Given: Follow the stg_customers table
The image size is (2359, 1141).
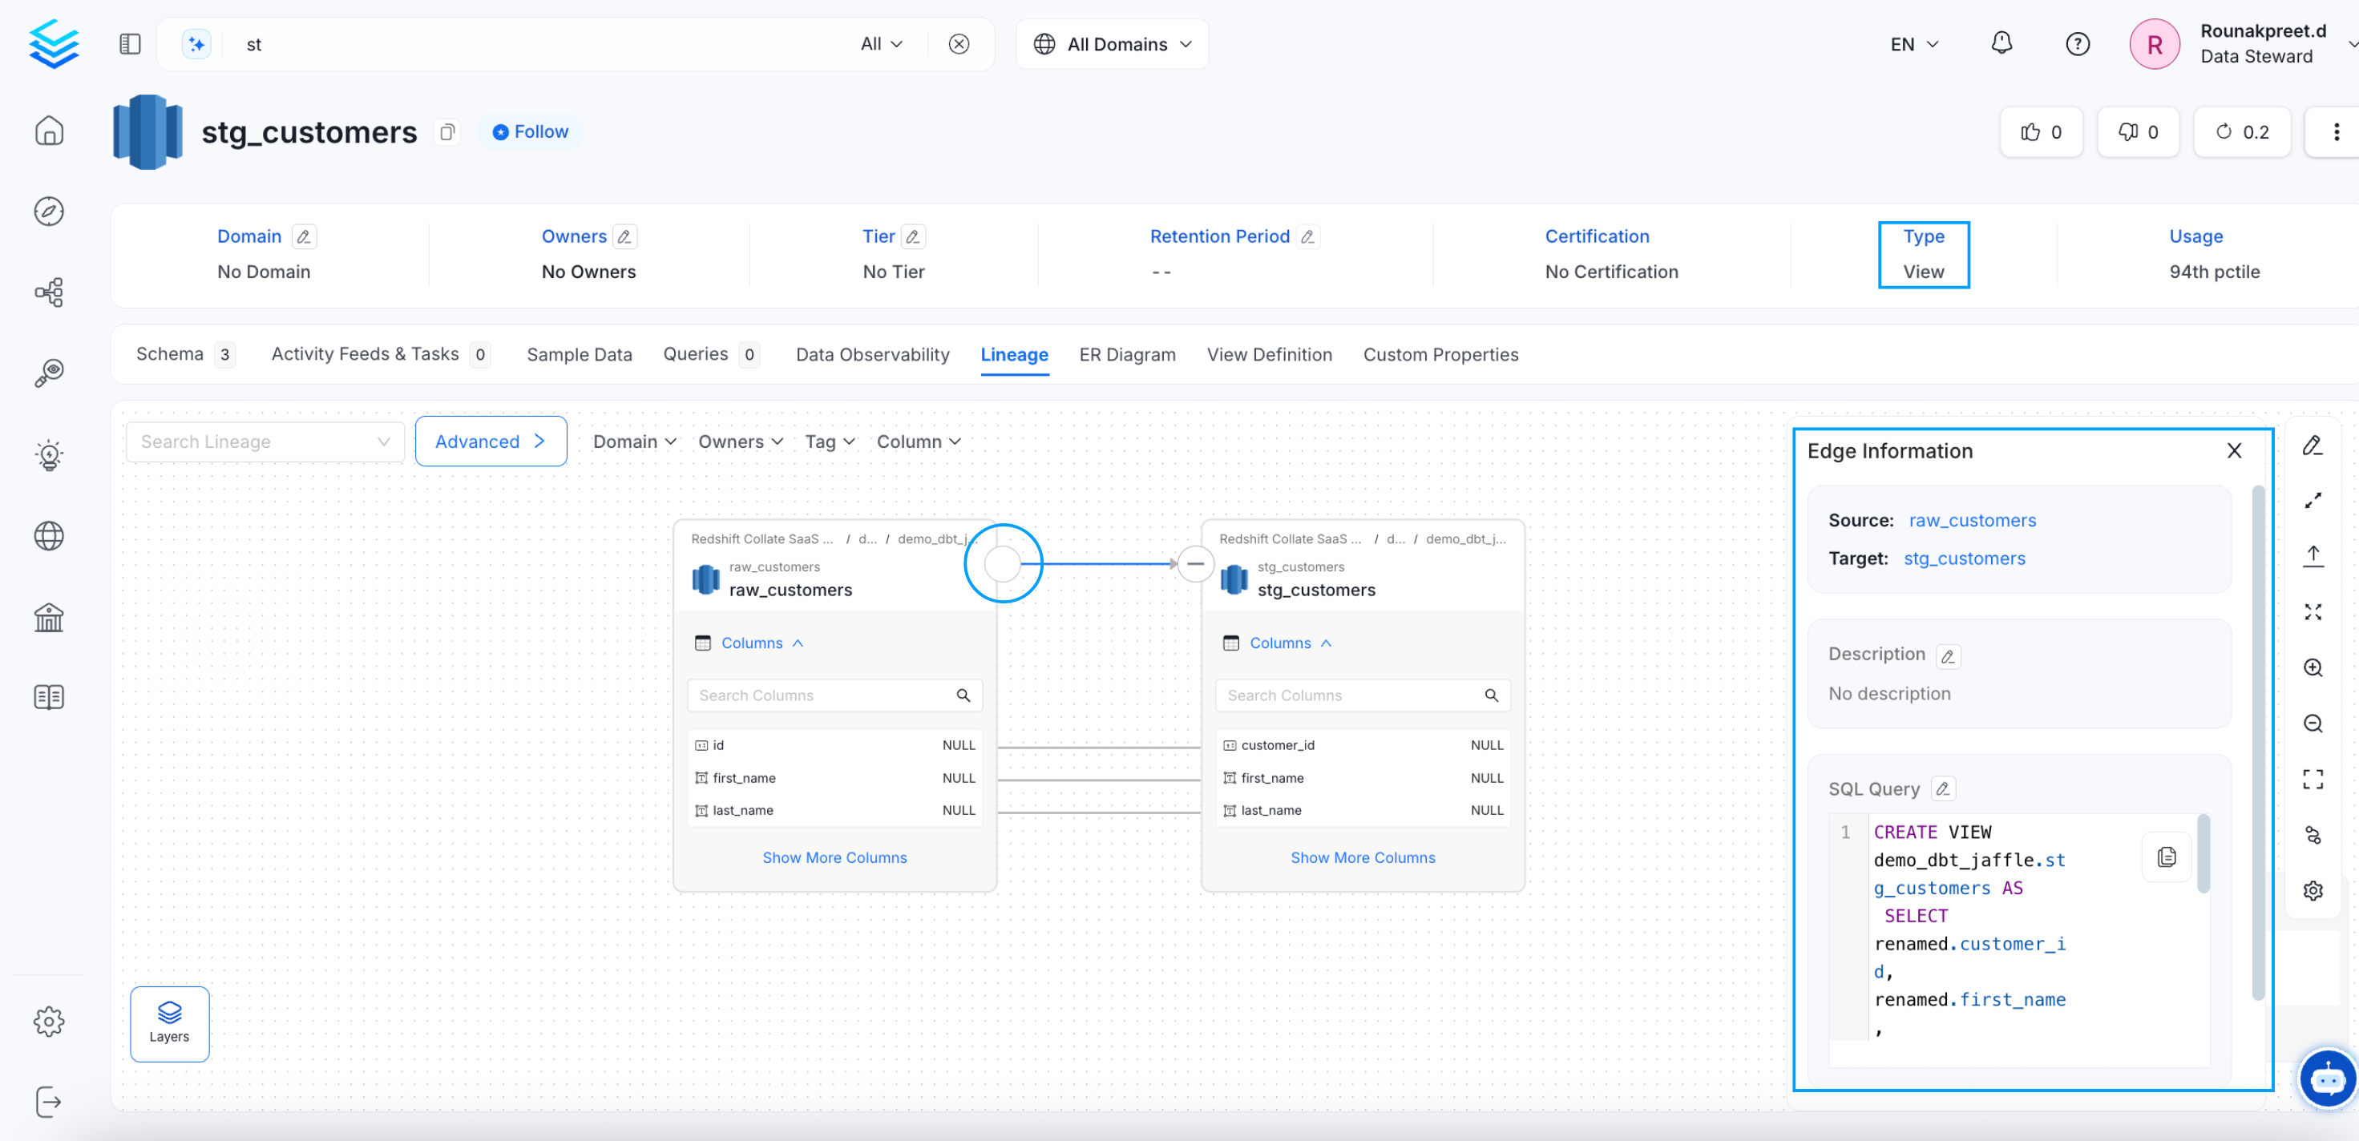Looking at the screenshot, I should [x=531, y=131].
